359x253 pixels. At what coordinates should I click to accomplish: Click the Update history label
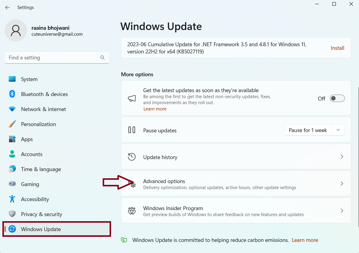[x=160, y=157]
